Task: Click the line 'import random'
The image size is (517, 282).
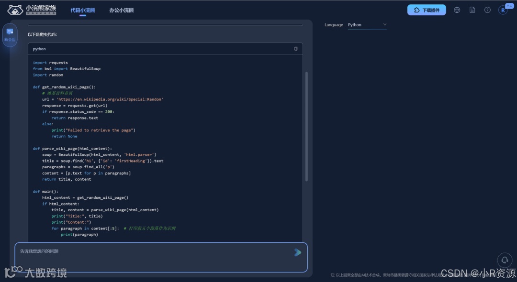Action: point(48,75)
